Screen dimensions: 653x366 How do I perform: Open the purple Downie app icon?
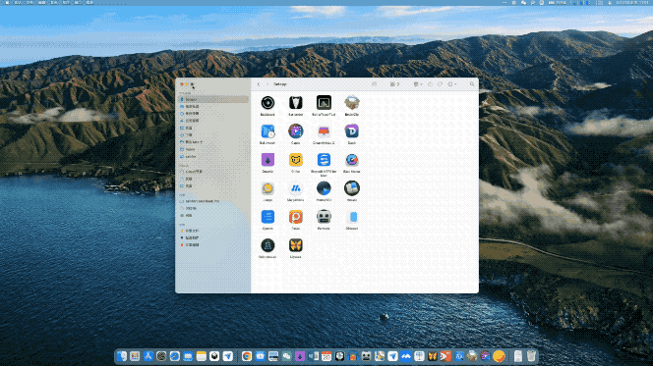pyautogui.click(x=267, y=160)
